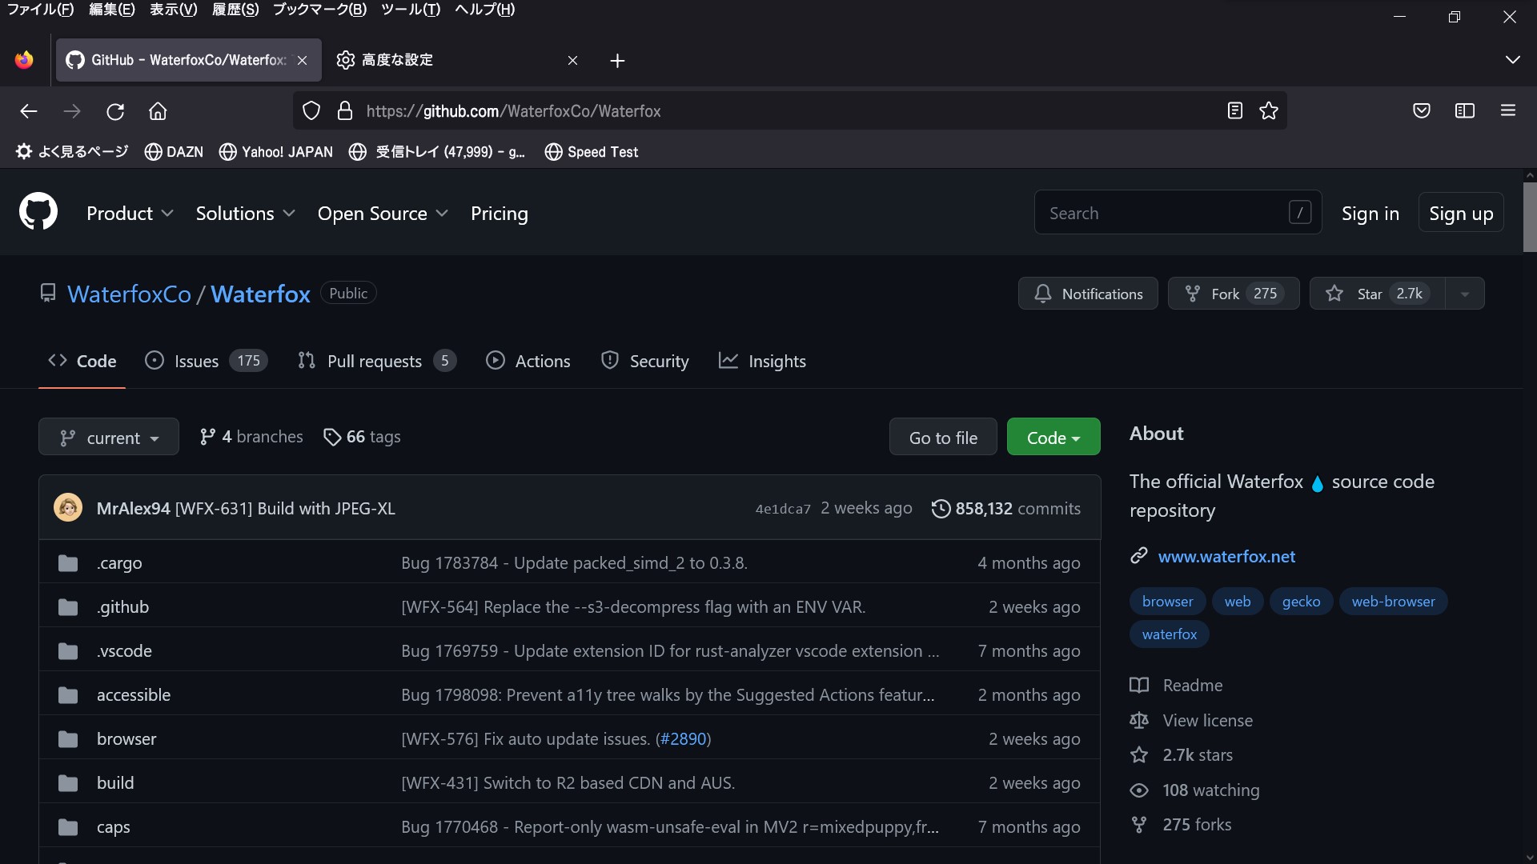The image size is (1537, 864).
Task: Visit the www.waterfox.net link
Action: (1227, 557)
